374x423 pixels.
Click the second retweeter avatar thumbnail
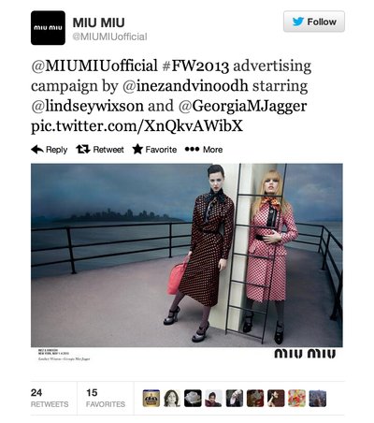tap(172, 399)
